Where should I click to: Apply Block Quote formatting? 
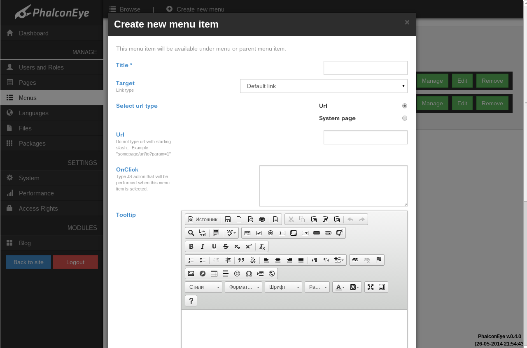pos(241,260)
